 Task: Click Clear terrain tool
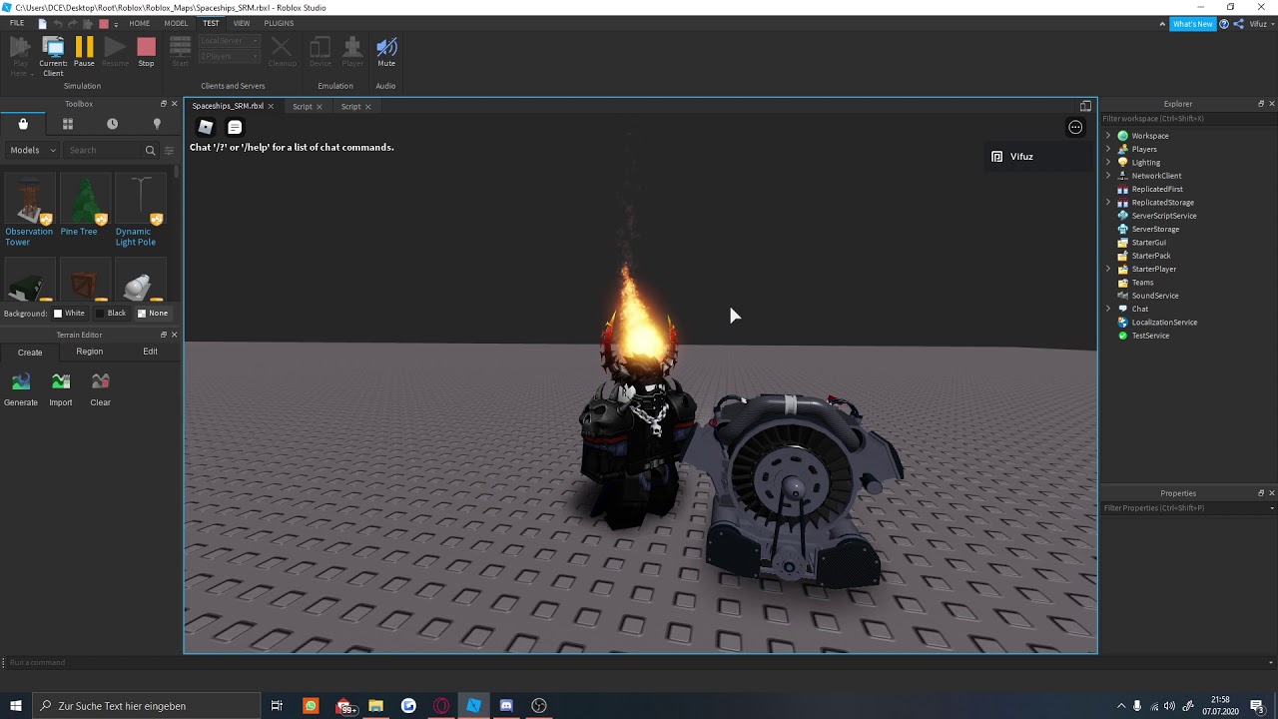pyautogui.click(x=100, y=389)
